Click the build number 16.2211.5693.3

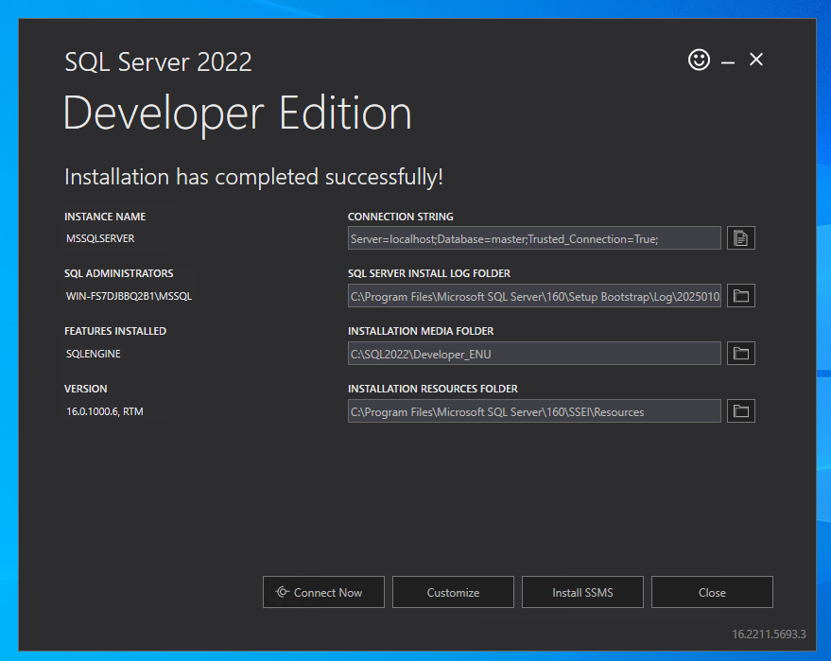click(x=768, y=634)
